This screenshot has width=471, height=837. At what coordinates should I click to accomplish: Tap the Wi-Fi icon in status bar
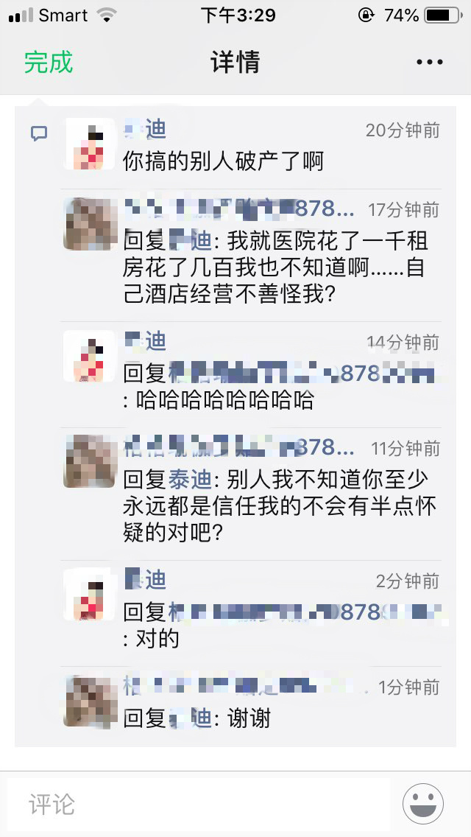tap(107, 15)
